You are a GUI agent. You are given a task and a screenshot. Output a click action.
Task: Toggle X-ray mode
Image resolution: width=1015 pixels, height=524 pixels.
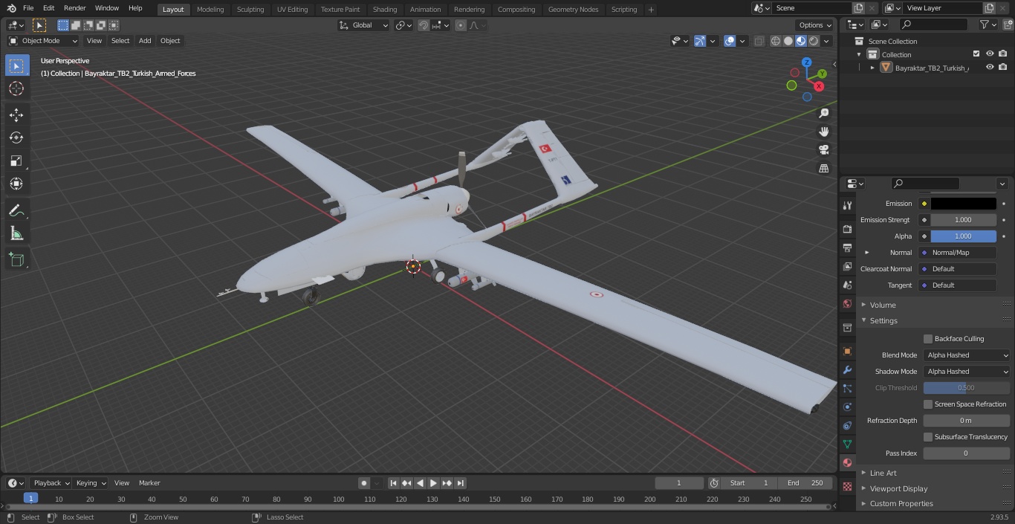coord(759,41)
